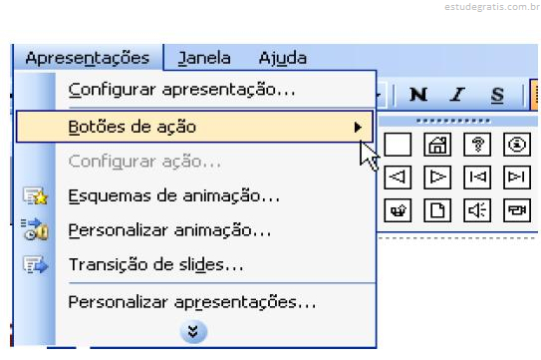The height and width of the screenshot is (360, 541).
Task: Select the Information action button
Action: tap(517, 145)
